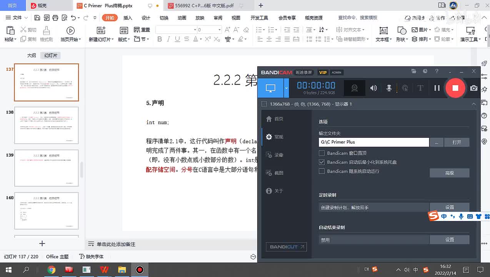
Task: Click Bandicam text overlay T icon
Action: pyautogui.click(x=420, y=88)
